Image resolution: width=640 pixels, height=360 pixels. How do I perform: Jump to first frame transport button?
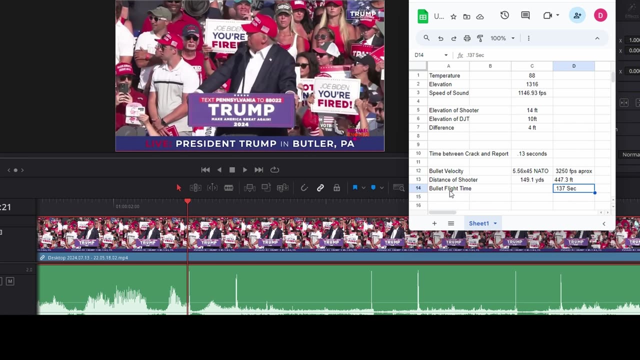click(x=205, y=170)
